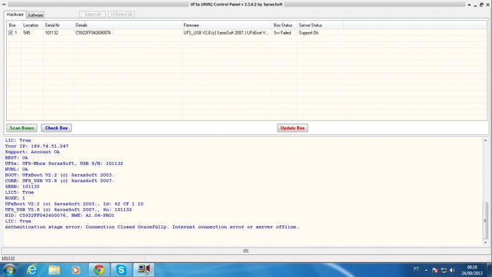This screenshot has height=277, width=492.
Task: Click the log scrollbar up arrow
Action: click(x=485, y=140)
